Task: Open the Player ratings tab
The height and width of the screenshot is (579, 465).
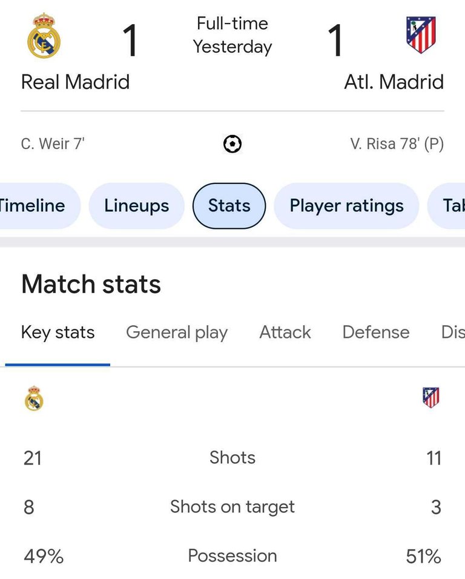Action: [346, 206]
